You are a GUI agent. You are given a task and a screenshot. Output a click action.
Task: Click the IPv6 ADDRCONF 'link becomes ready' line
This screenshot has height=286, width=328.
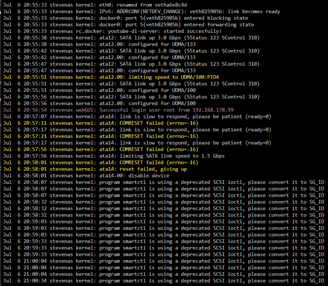pyautogui.click(x=141, y=11)
